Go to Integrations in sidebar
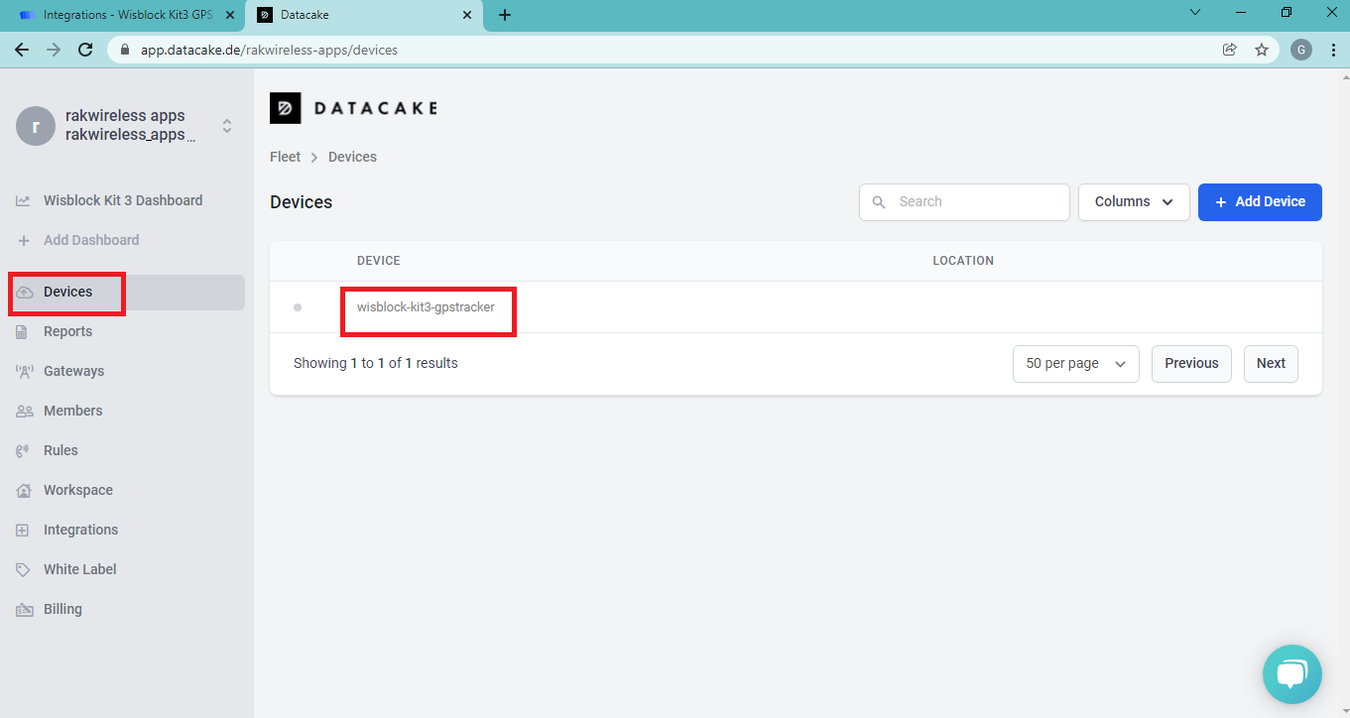The width and height of the screenshot is (1350, 718). click(x=80, y=530)
